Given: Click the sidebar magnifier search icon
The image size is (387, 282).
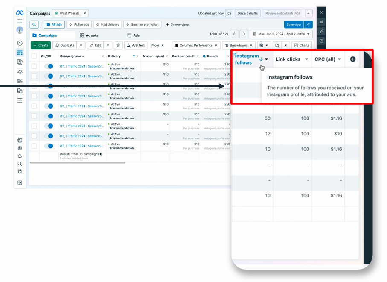Looking at the screenshot, I should (20, 164).
